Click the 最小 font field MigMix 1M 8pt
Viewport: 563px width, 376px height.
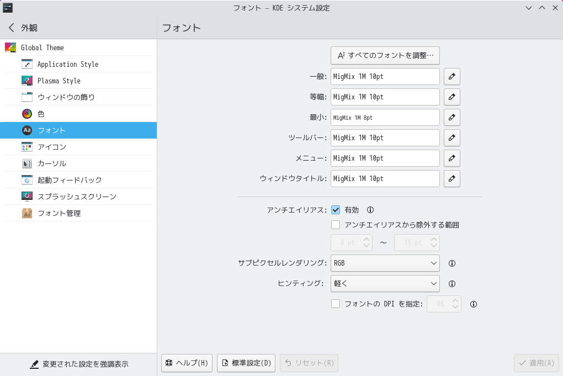[x=385, y=118]
